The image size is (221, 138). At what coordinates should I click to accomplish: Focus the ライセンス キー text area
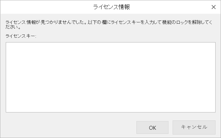110,77
